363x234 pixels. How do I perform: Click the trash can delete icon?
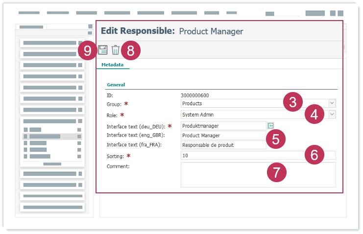click(x=115, y=49)
